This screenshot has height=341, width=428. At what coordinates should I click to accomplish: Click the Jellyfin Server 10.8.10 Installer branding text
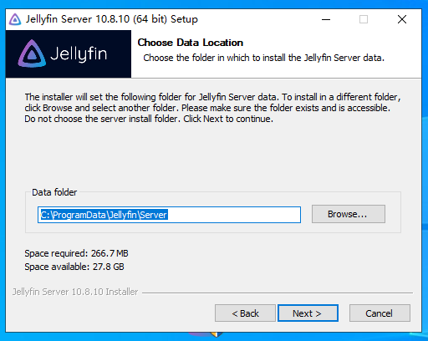pyautogui.click(x=75, y=292)
